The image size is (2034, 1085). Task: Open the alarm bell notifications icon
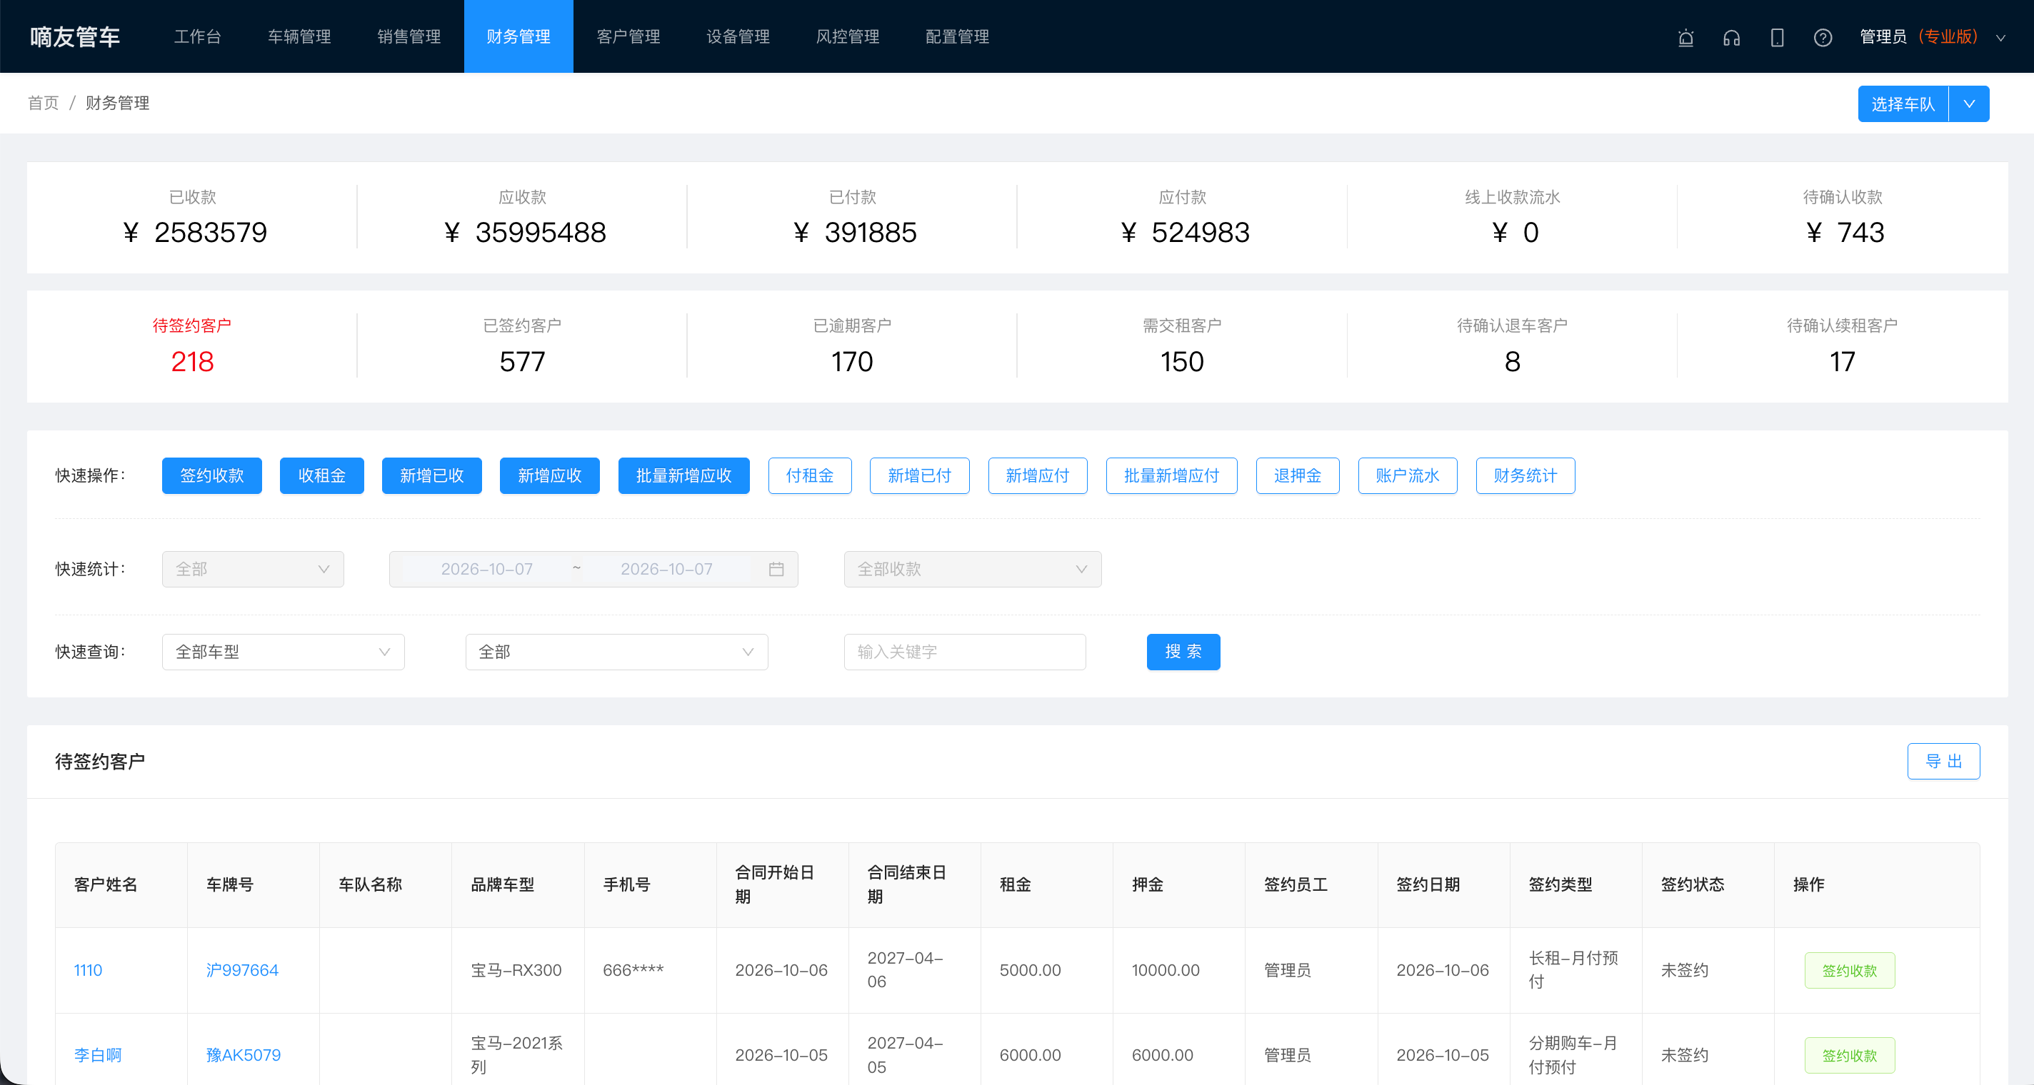(x=1685, y=37)
